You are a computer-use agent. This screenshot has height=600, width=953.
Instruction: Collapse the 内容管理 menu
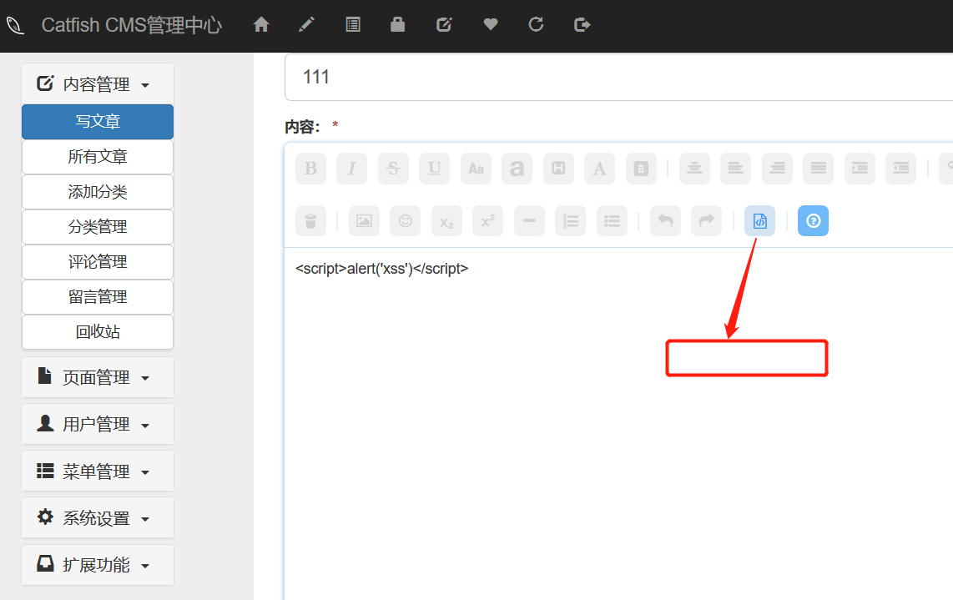(98, 84)
